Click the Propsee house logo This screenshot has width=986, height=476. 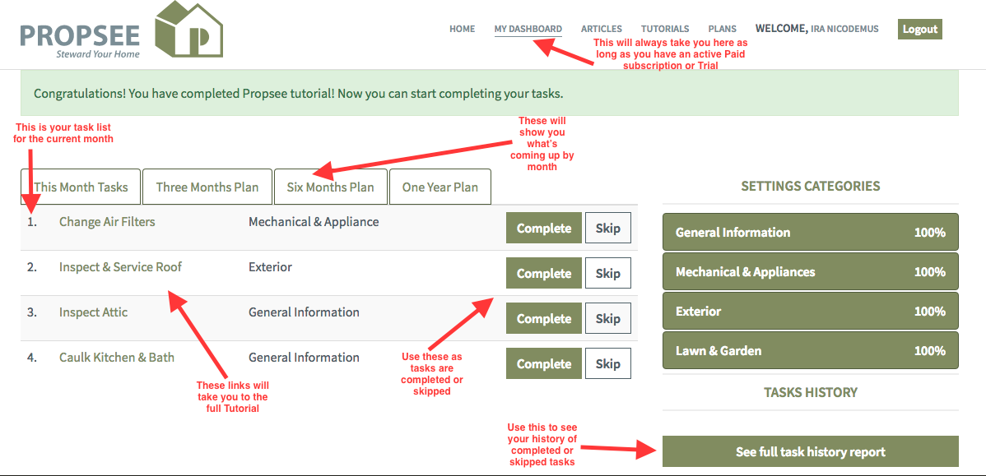coord(188,29)
